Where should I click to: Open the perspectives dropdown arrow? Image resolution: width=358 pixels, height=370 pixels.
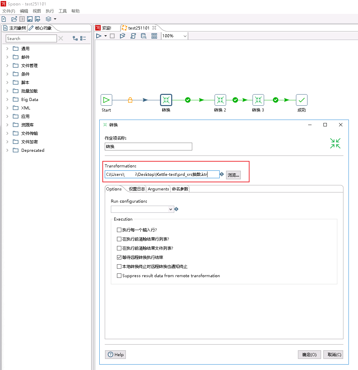pyautogui.click(x=55, y=19)
